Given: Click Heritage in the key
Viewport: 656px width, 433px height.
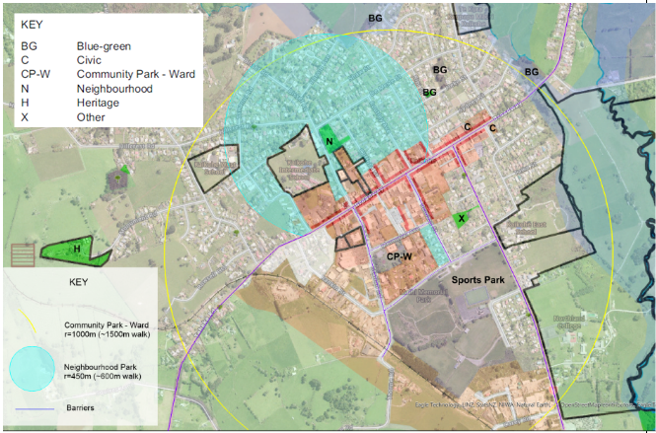Looking at the screenshot, I should click(98, 103).
